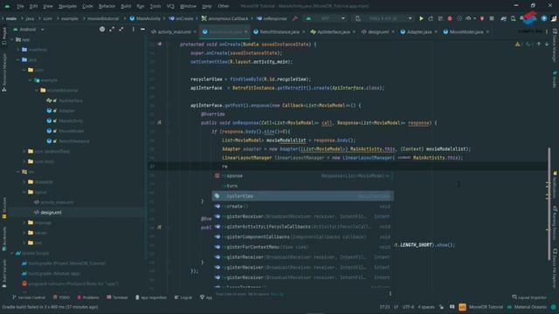The height and width of the screenshot is (314, 559).
Task: Select registerActivityLifecycleCallbacks completion suggestion
Action: (x=303, y=227)
